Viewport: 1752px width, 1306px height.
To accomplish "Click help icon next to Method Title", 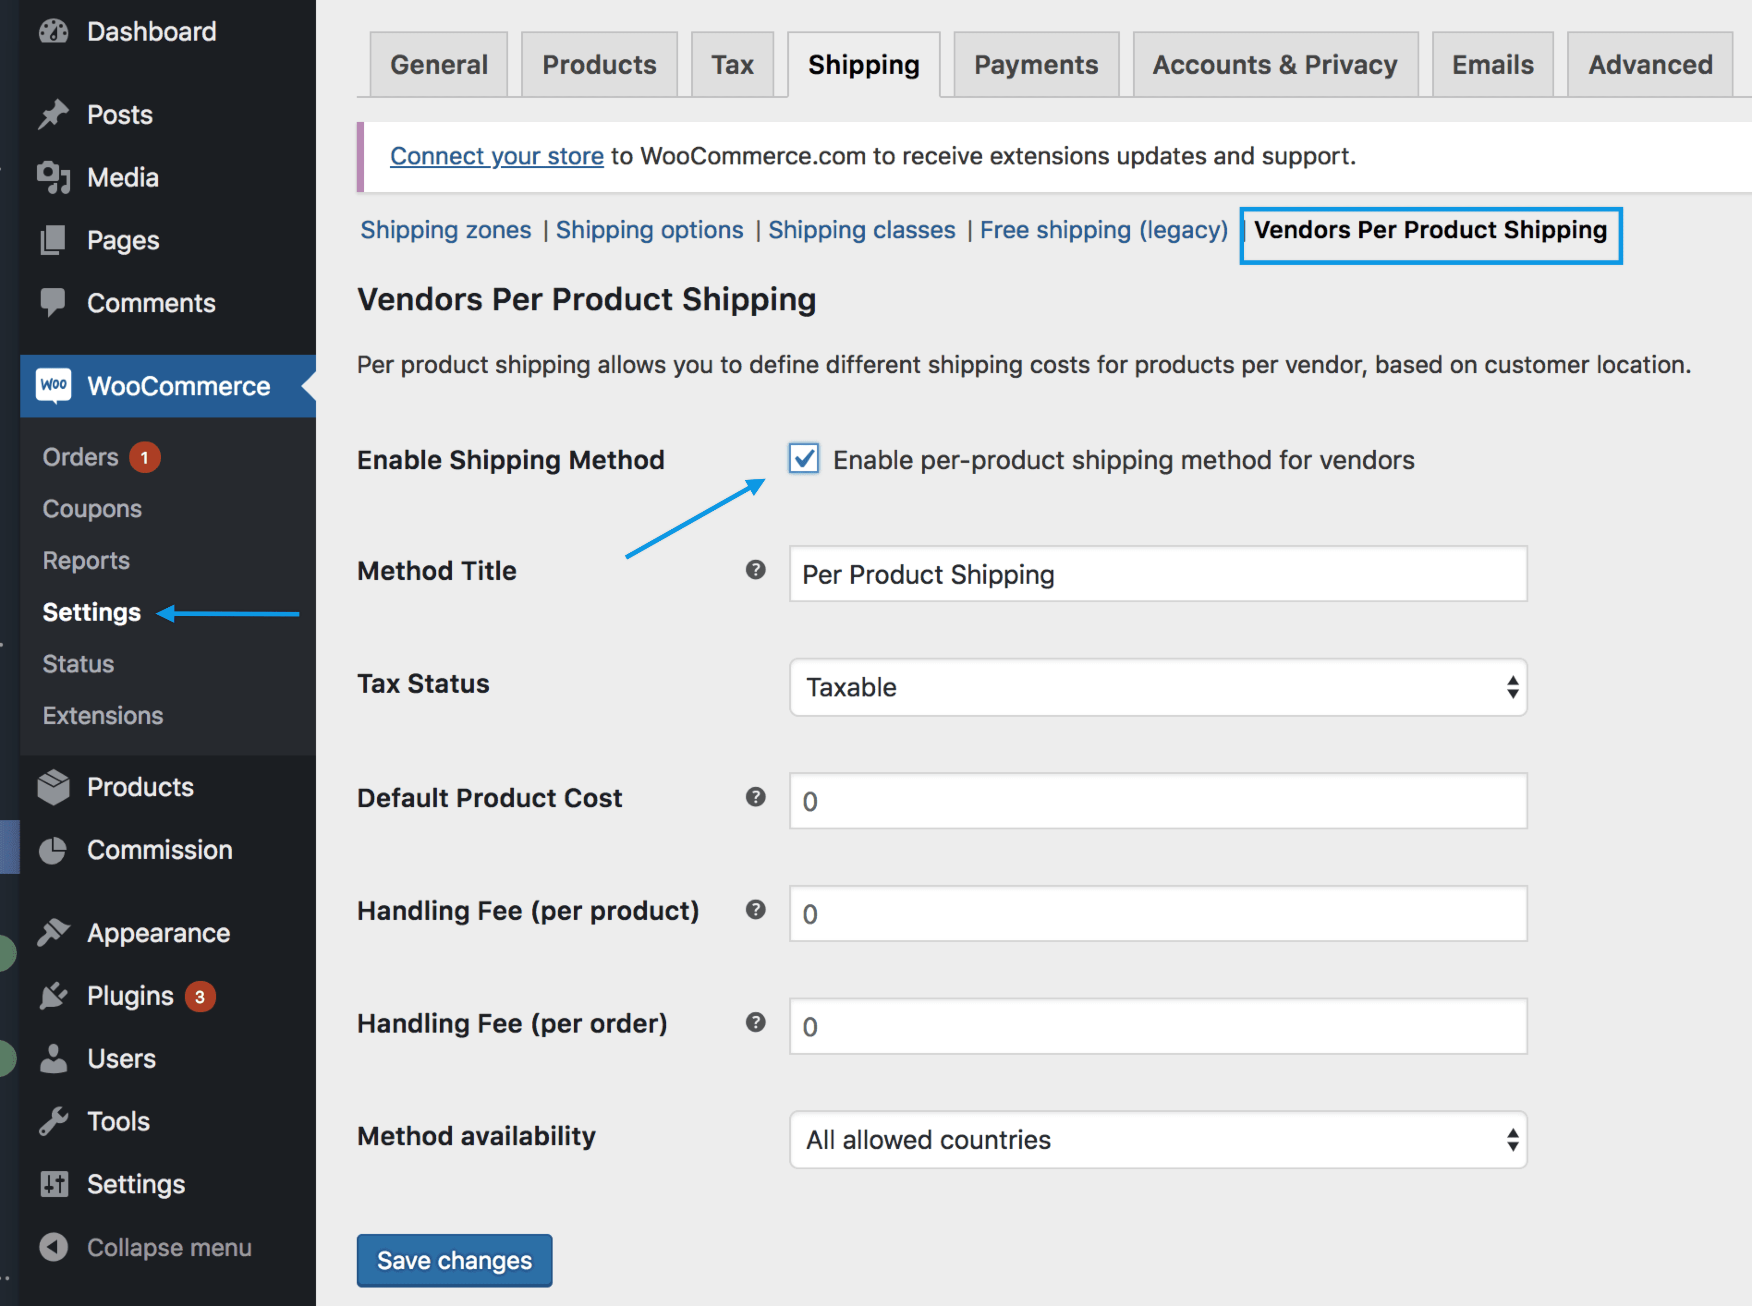I will click(755, 570).
